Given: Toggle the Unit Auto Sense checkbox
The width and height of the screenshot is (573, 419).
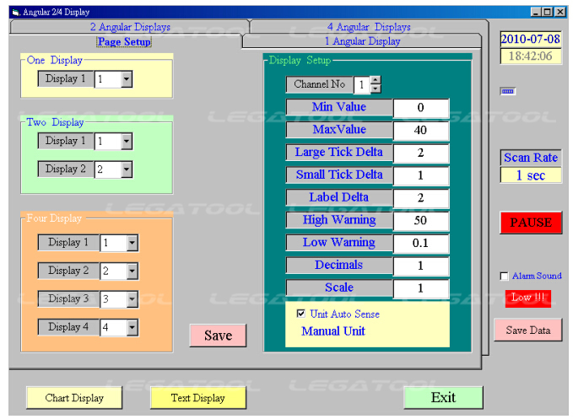Looking at the screenshot, I should pyautogui.click(x=300, y=313).
